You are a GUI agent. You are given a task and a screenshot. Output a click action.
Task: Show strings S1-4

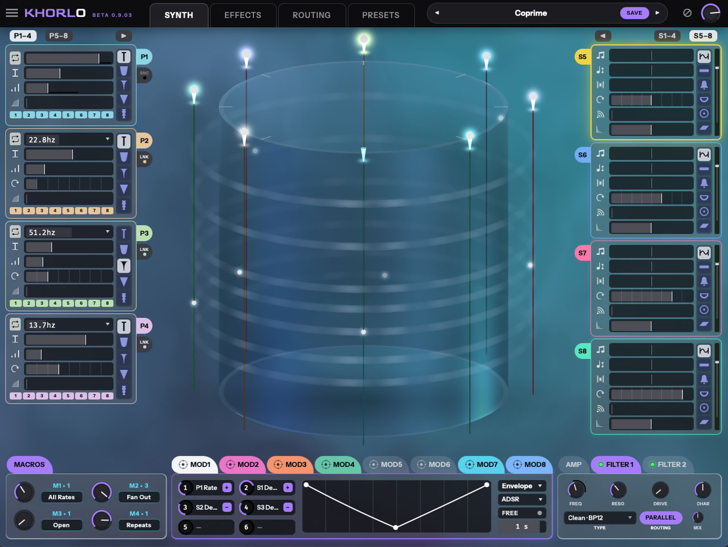[x=667, y=36]
